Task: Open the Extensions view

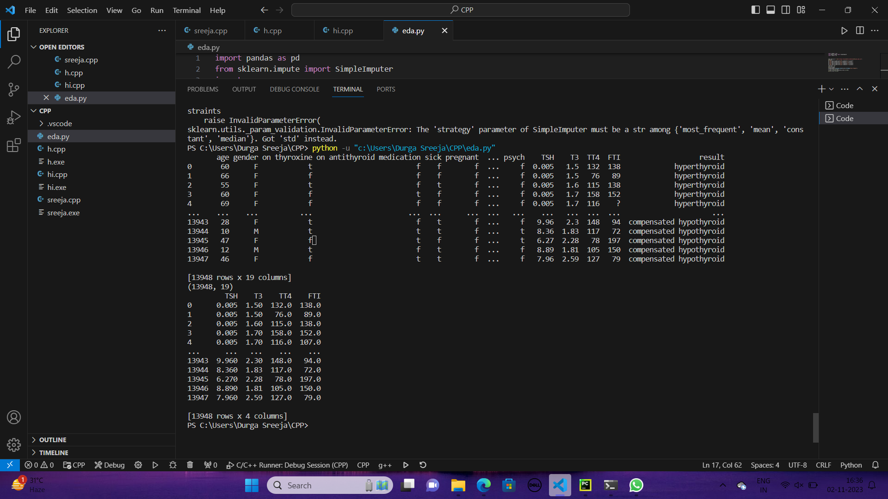Action: (14, 145)
